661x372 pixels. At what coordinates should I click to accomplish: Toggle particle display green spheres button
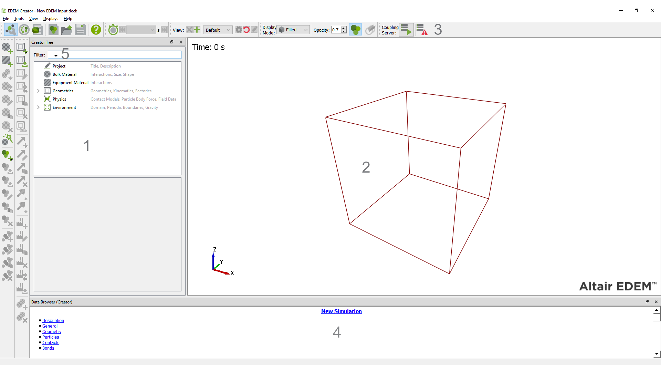355,30
